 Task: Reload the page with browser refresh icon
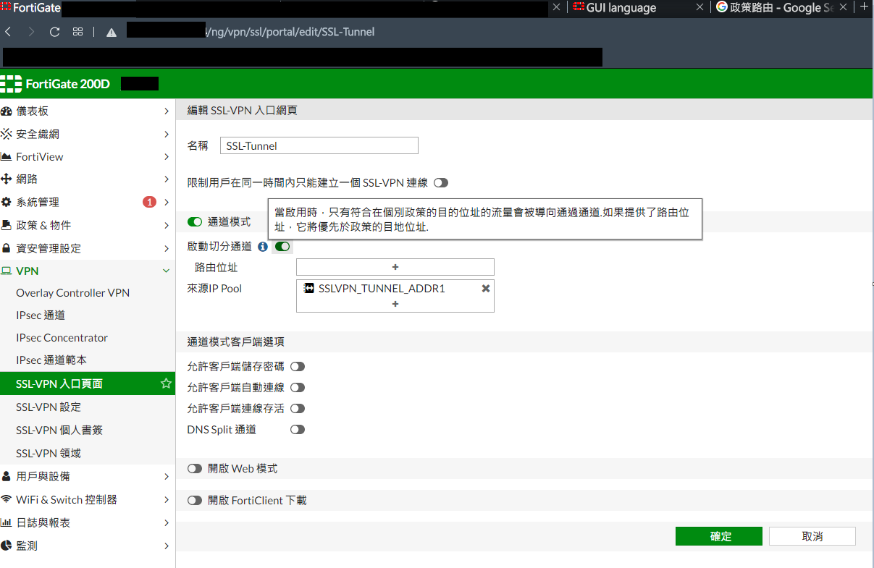54,32
